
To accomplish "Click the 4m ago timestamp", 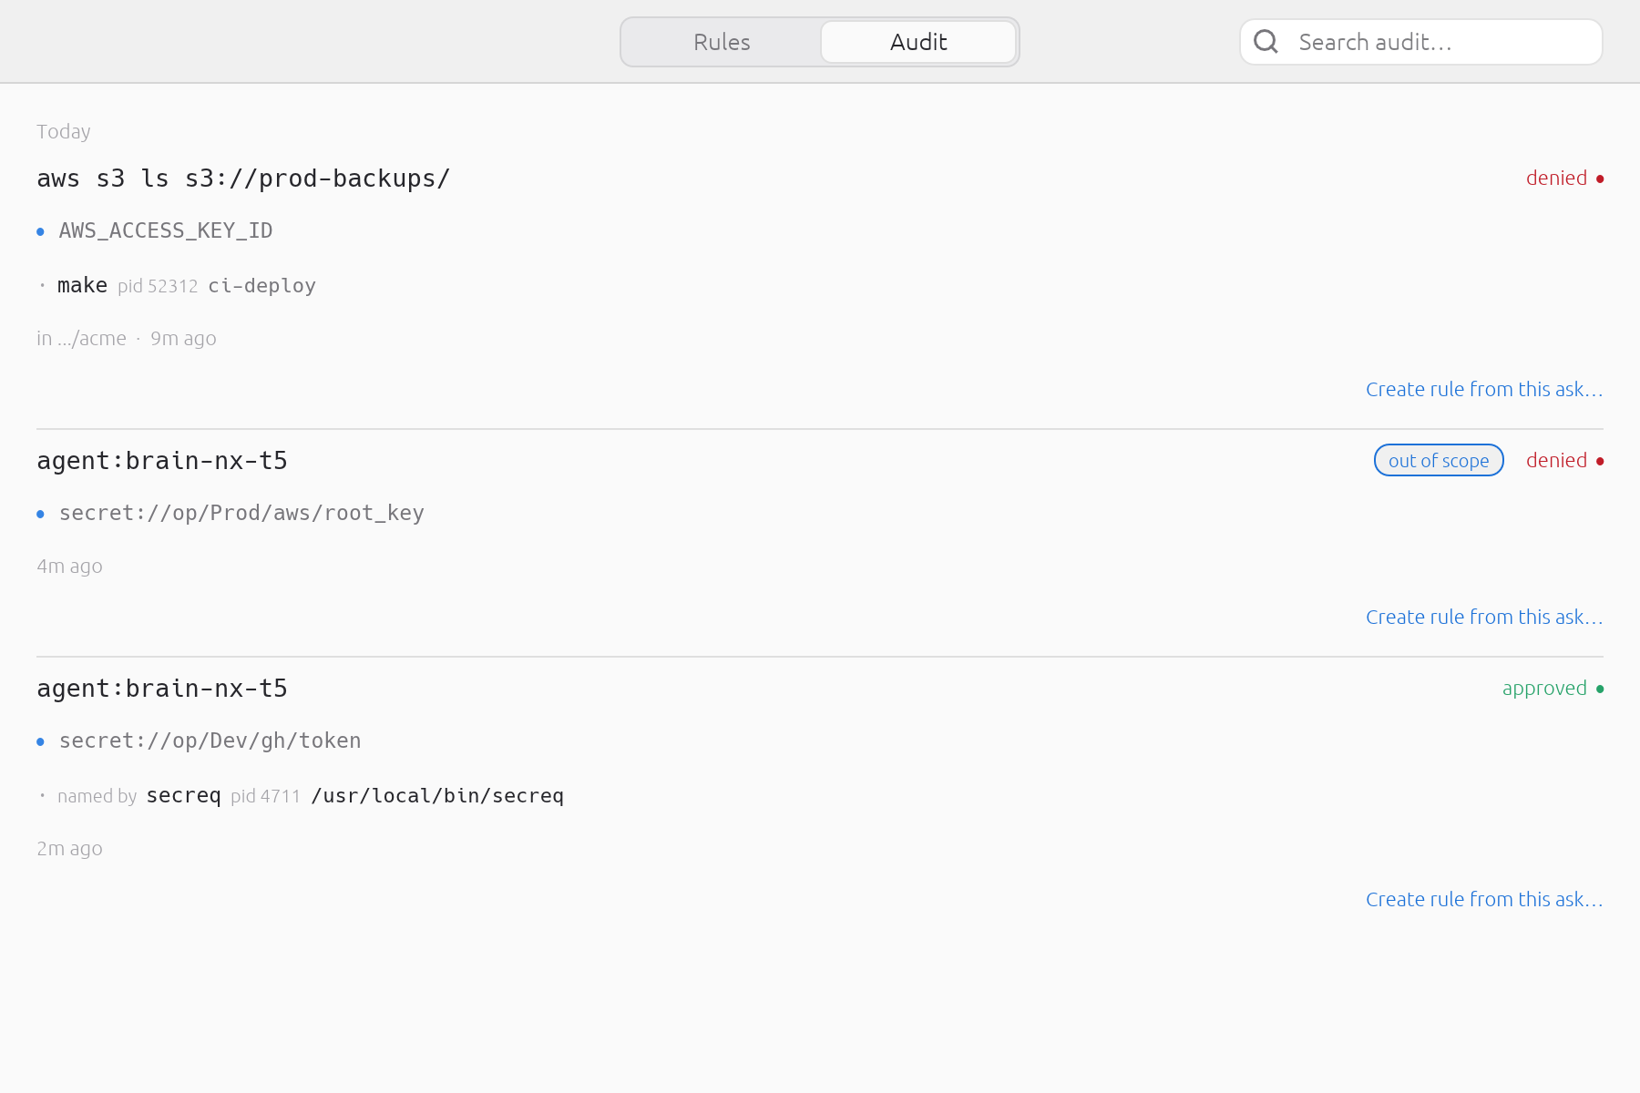I will (x=69, y=566).
